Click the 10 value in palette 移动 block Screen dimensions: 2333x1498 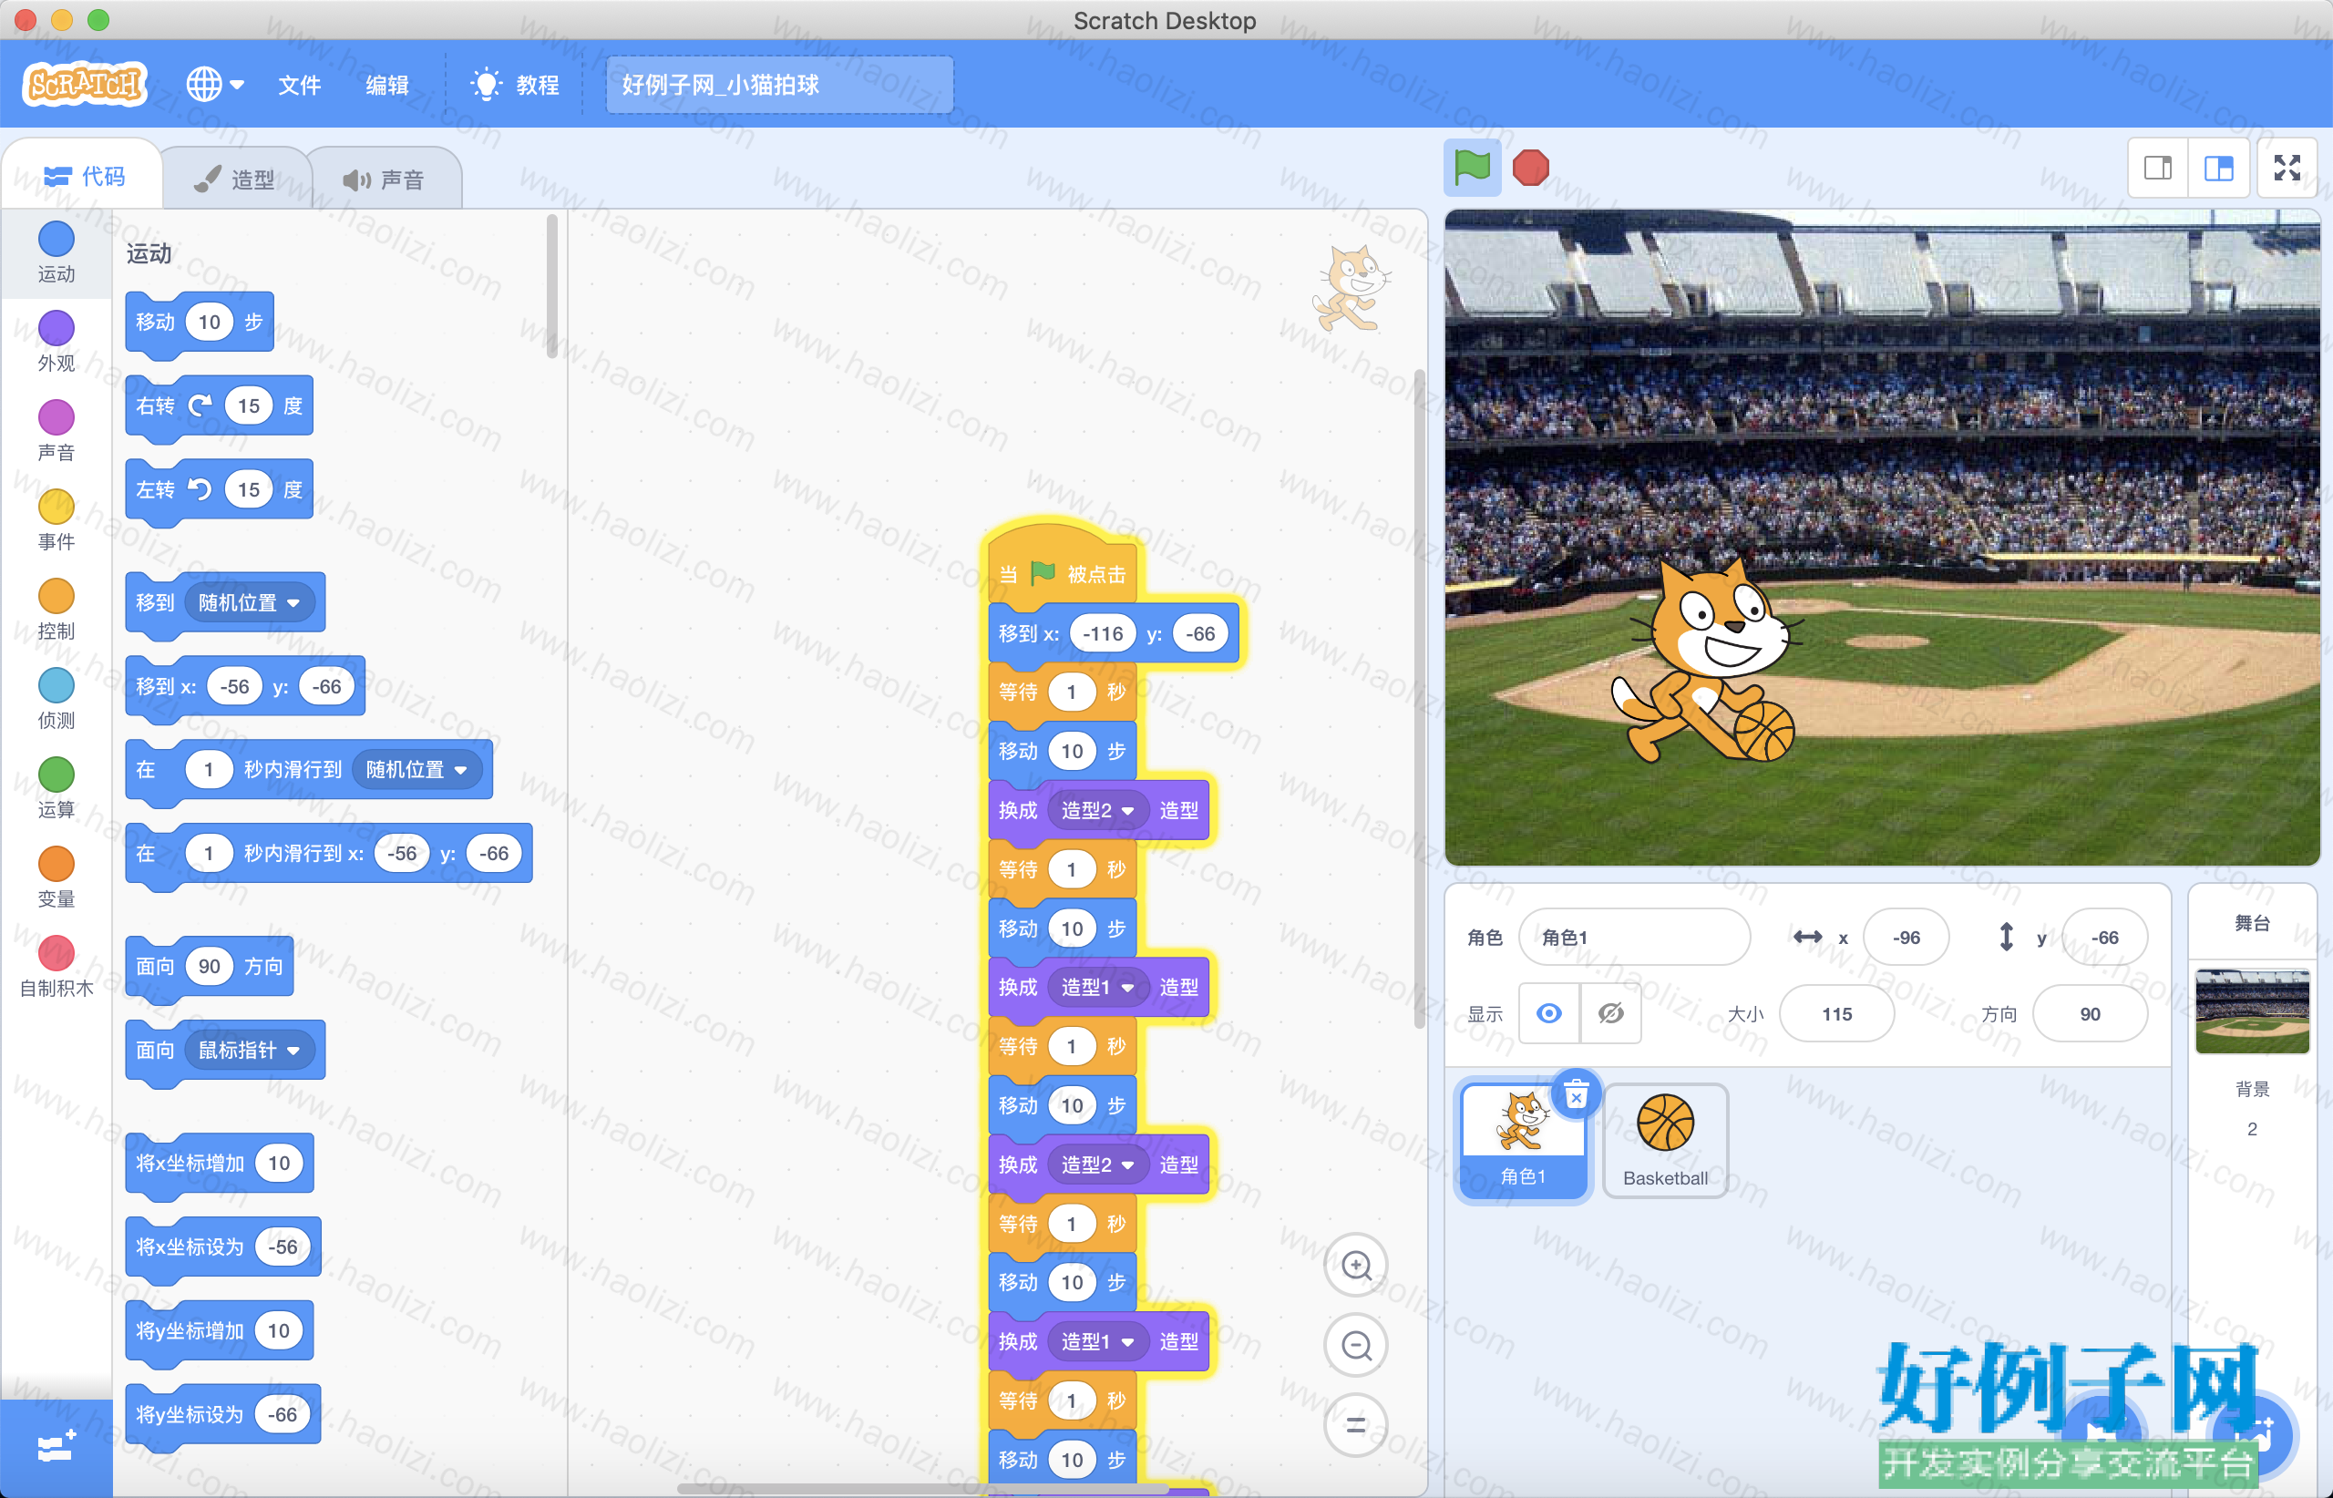210,322
